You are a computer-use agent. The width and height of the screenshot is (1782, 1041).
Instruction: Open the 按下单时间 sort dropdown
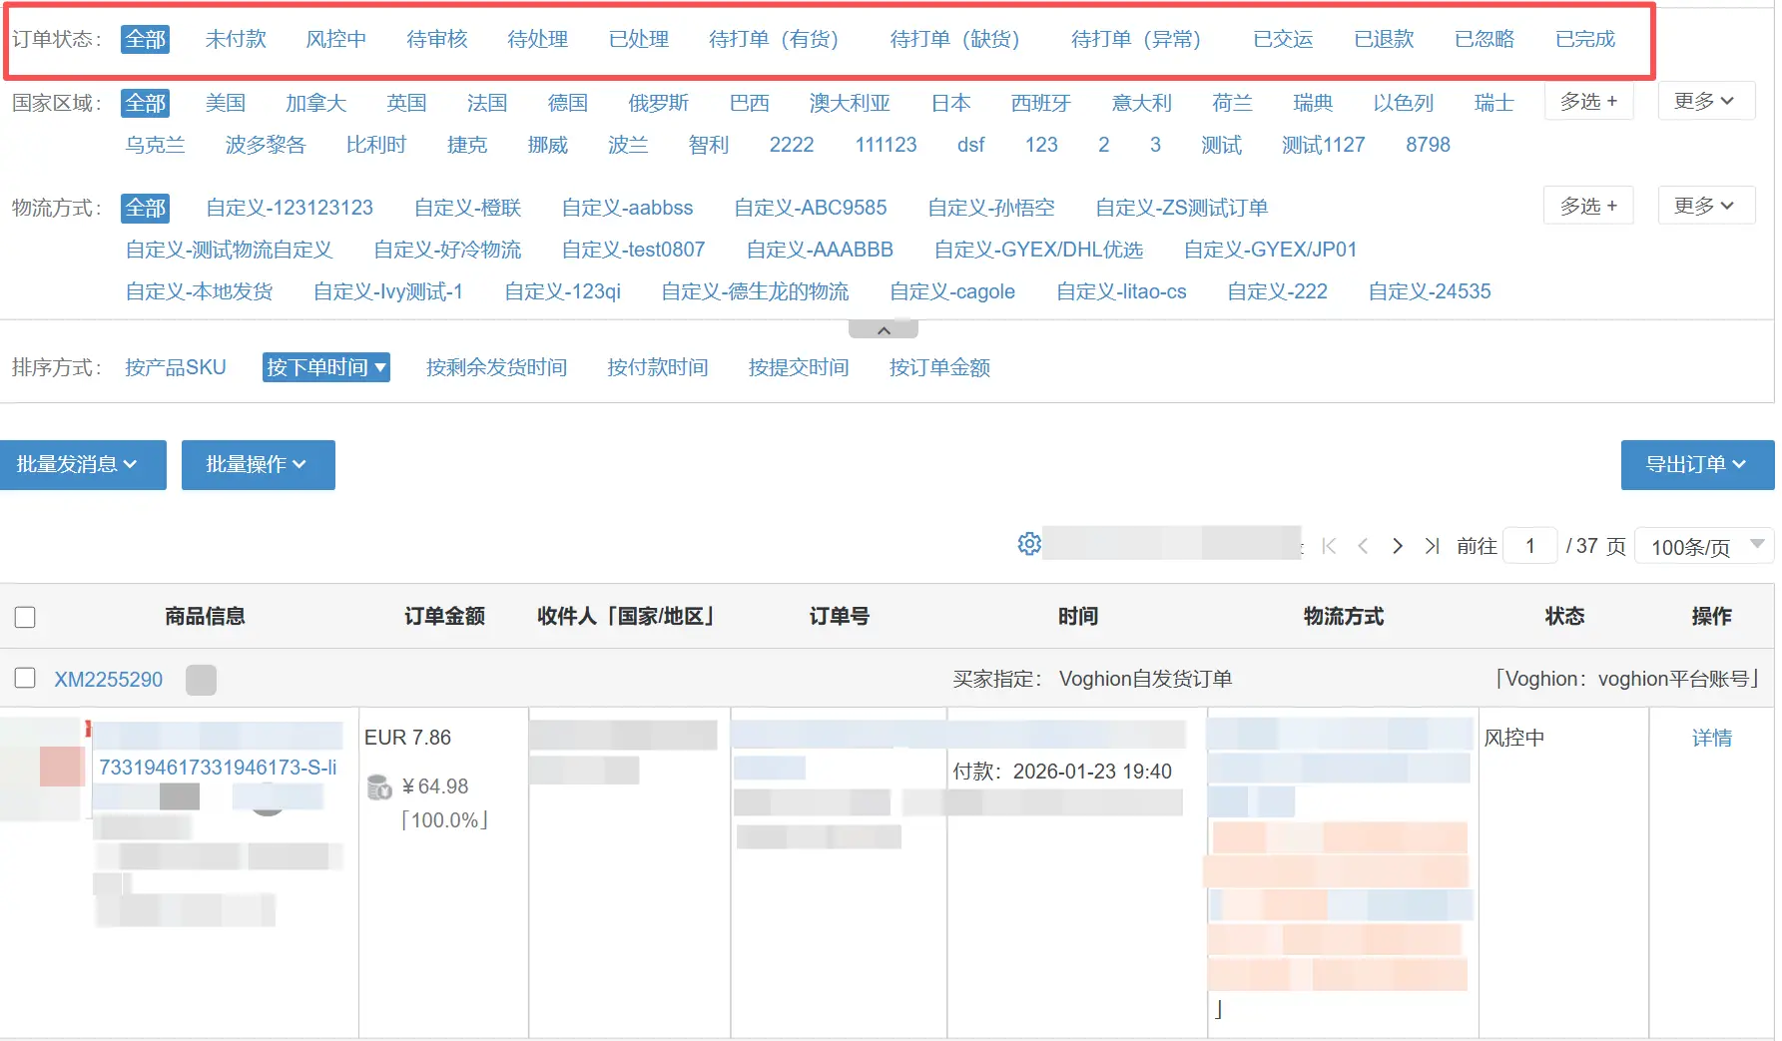point(325,367)
